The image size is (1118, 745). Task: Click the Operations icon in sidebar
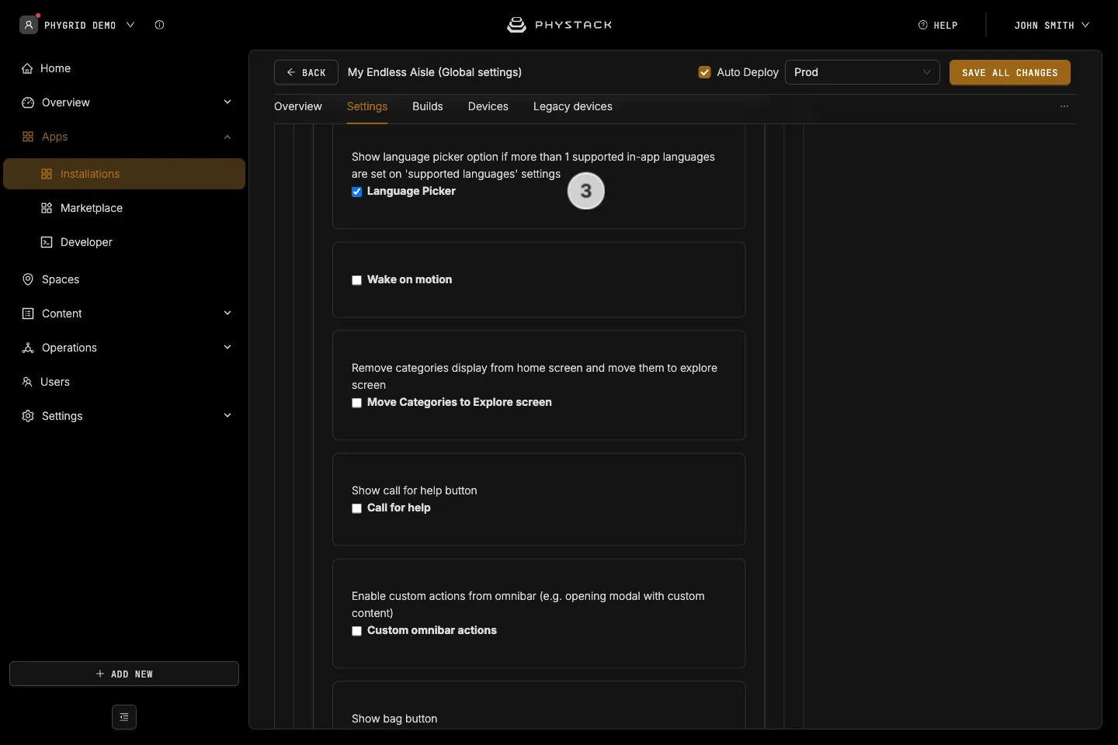(28, 348)
